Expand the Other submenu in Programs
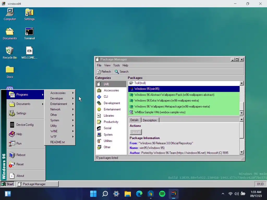This screenshot has width=267, height=200. tap(60, 115)
